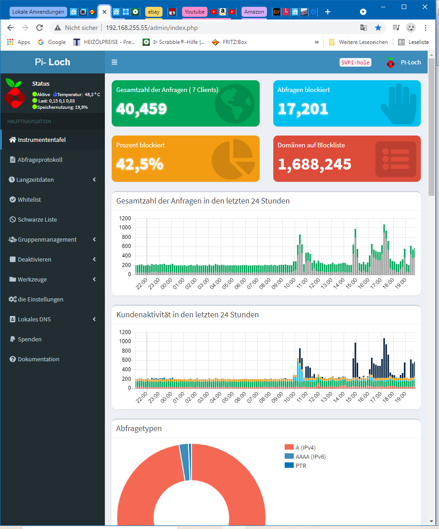
Task: Click the clock icon beside Langzeitdaten
Action: point(12,180)
